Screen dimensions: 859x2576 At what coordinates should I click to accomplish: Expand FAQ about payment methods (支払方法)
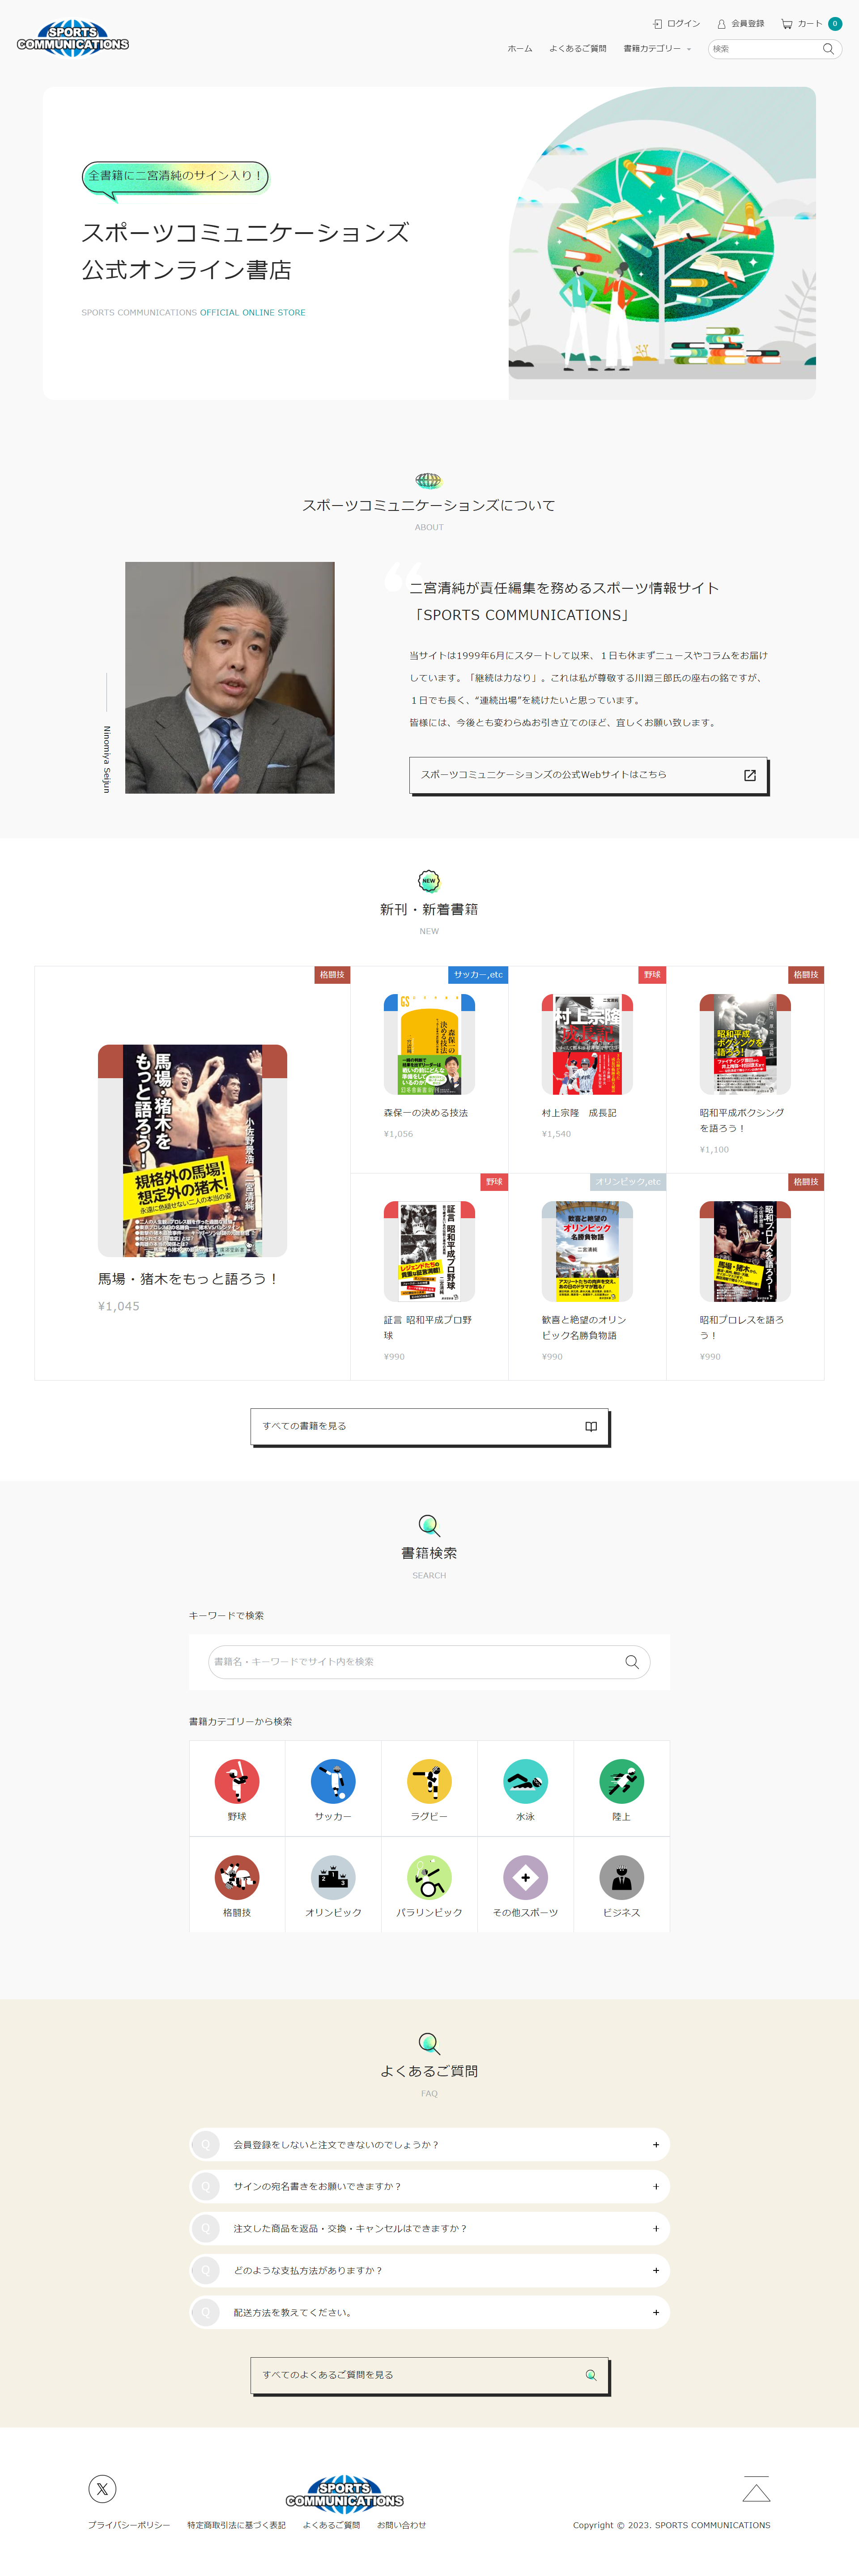click(429, 2270)
